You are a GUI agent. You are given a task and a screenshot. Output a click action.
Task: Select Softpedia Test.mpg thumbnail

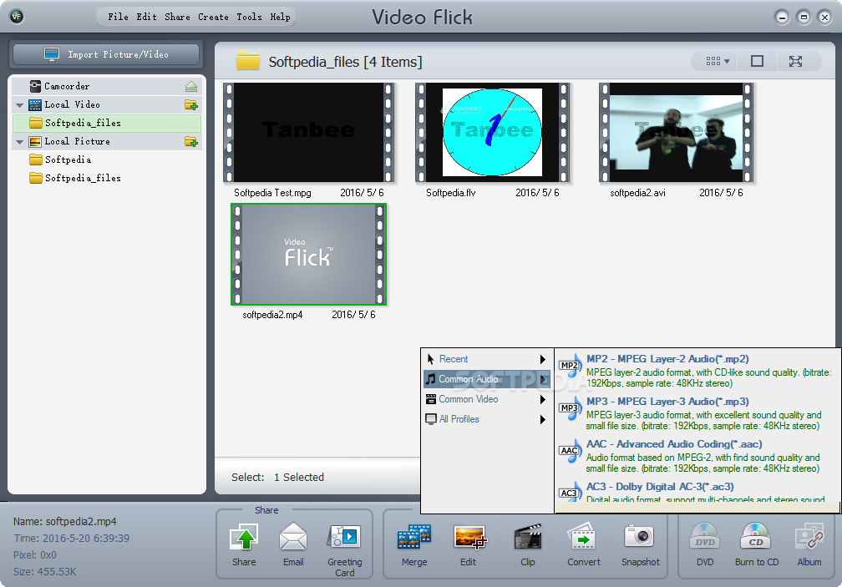coord(309,132)
